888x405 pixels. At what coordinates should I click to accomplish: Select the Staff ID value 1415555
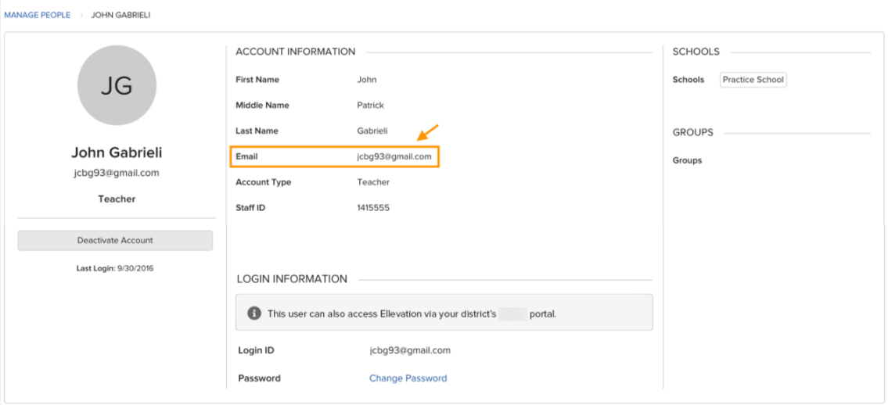373,208
